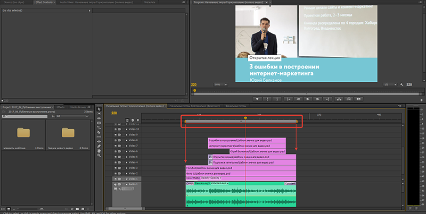Select the Zoom tool magnifier
426x214 pixels.
pyautogui.click(x=99, y=156)
